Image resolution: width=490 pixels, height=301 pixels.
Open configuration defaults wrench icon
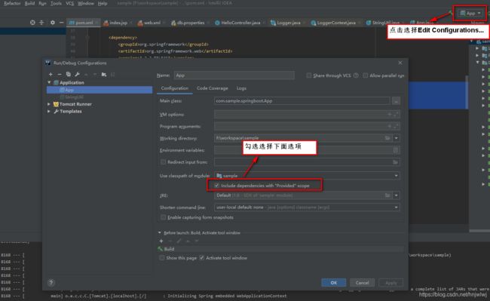point(77,75)
